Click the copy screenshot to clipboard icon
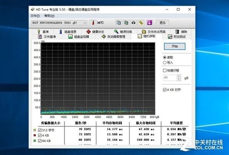This screenshot has height=155, width=229. click(126, 23)
